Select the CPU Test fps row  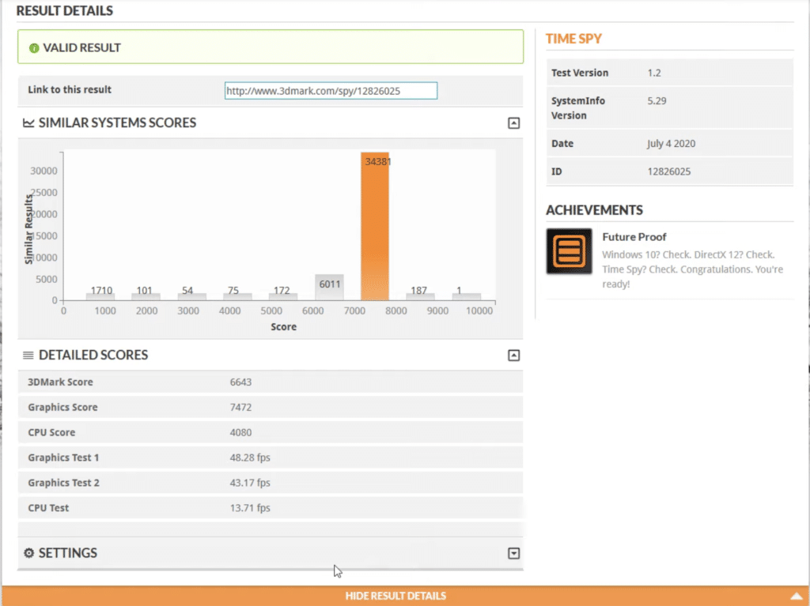(x=270, y=508)
